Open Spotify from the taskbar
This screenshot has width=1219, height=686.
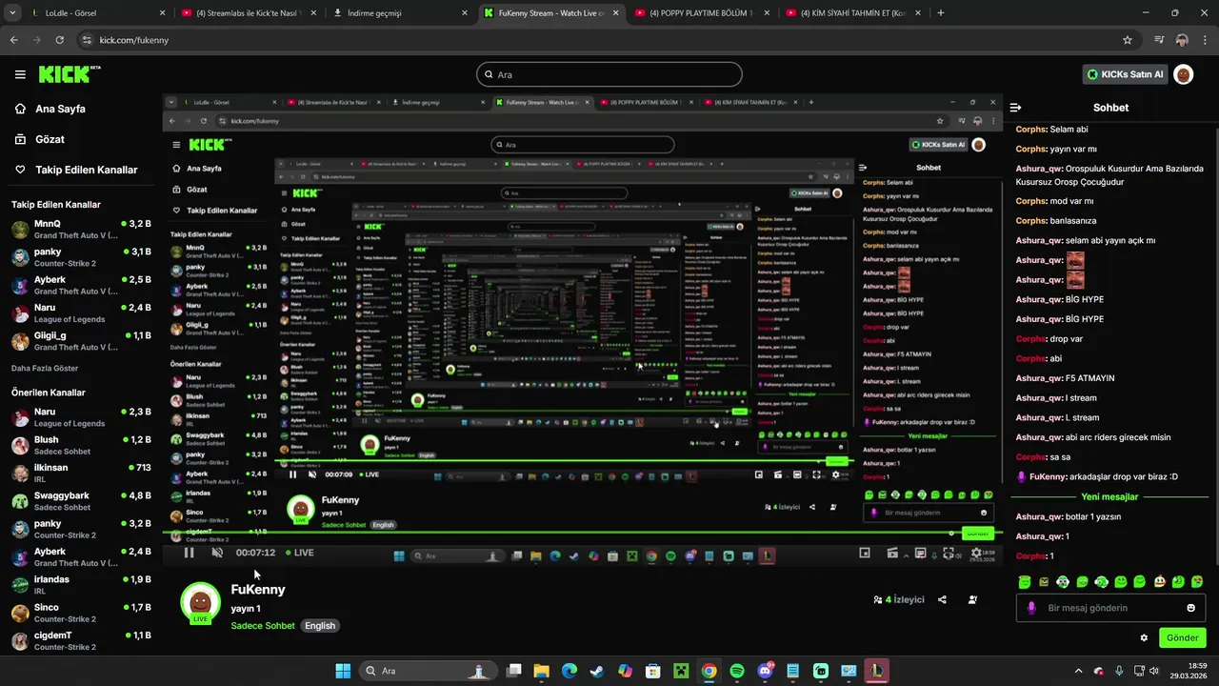tap(737, 671)
